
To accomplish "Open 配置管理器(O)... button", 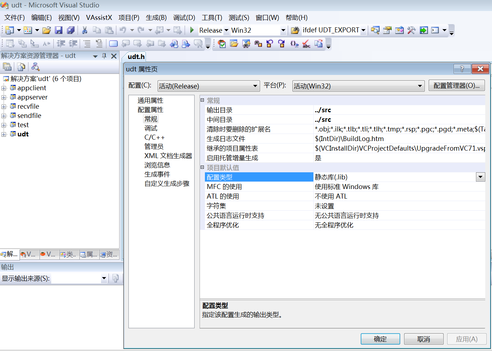I will [457, 86].
